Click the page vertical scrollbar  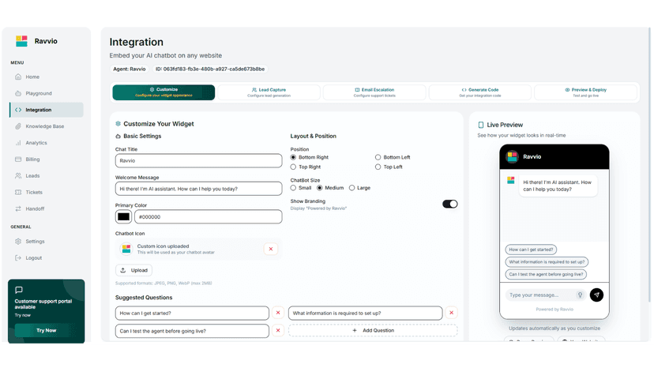pos(649,165)
